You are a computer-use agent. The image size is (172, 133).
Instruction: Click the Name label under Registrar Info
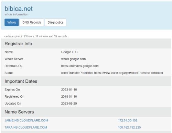(9, 52)
